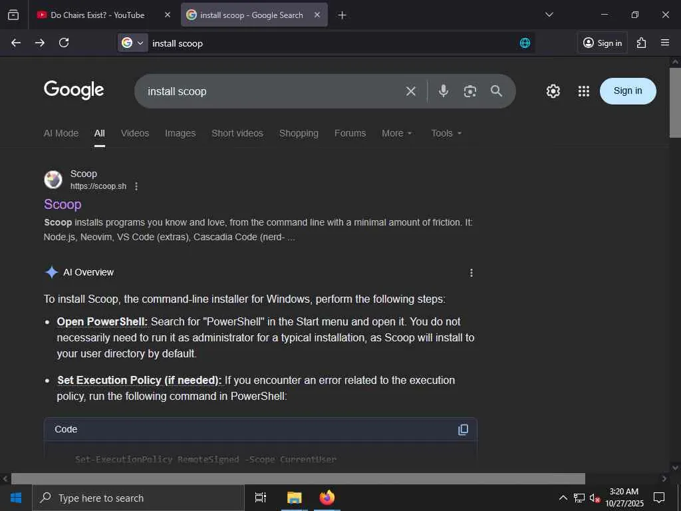Click the vertical page scrollbar thumb

[x=675, y=102]
